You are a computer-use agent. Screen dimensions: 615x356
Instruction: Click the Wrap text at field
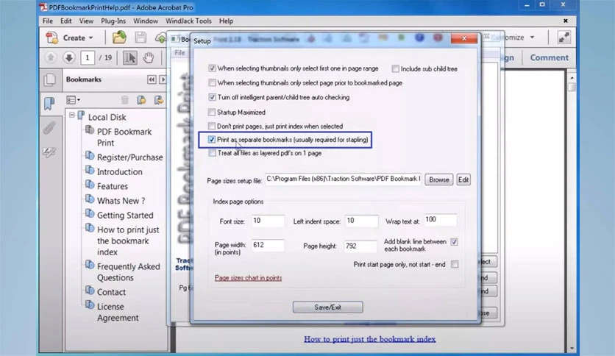[x=440, y=220]
